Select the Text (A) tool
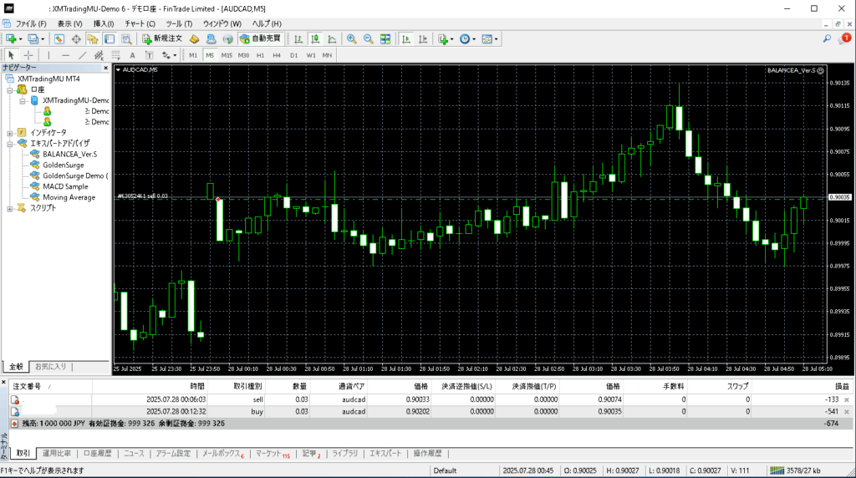The width and height of the screenshot is (856, 478). point(132,55)
